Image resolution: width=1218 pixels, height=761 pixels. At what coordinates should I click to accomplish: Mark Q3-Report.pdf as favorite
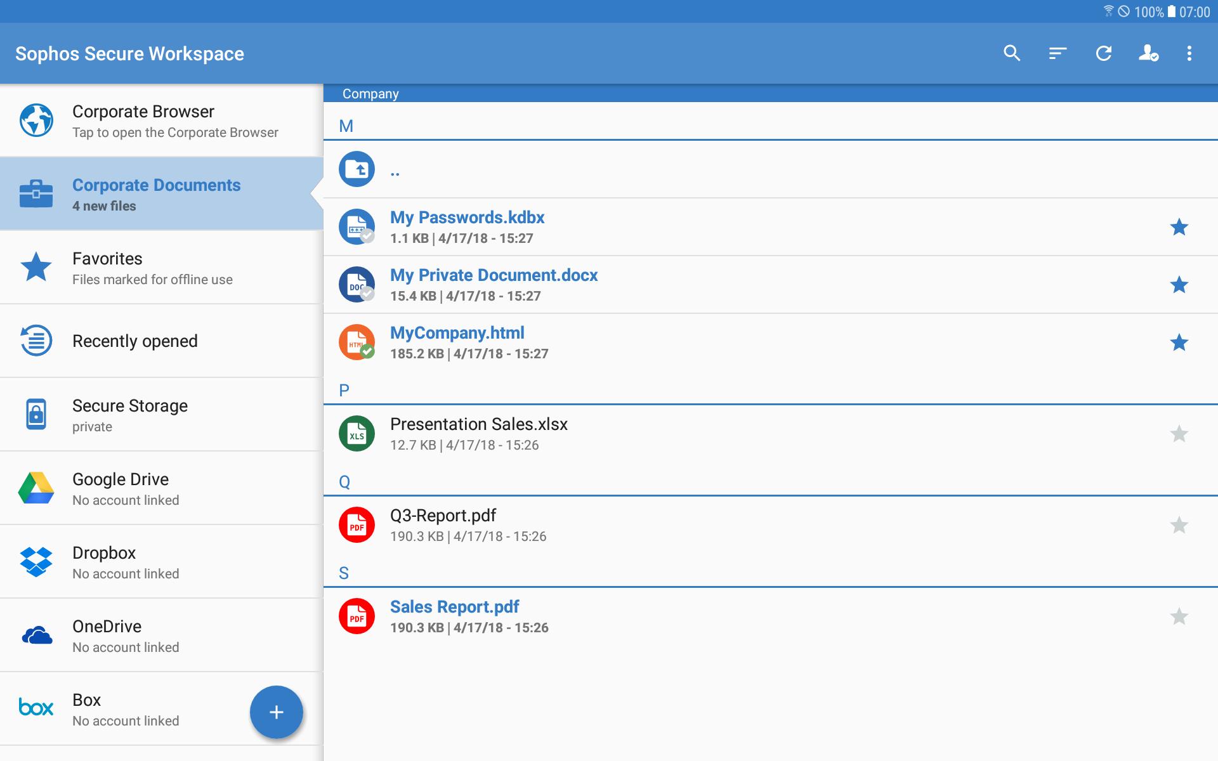(x=1179, y=525)
